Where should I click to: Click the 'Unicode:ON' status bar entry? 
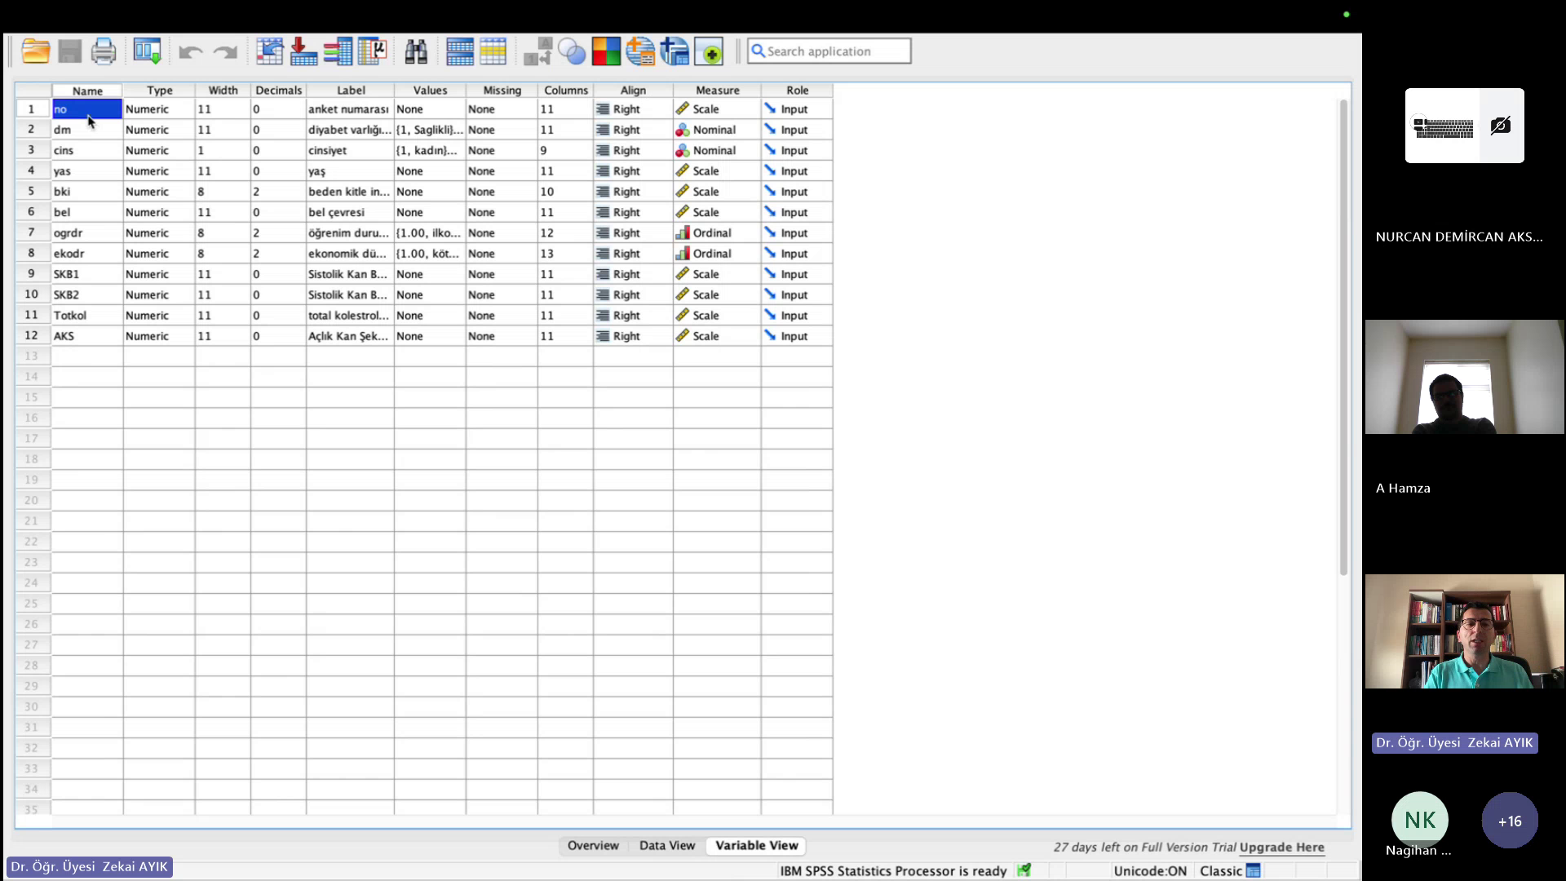1150,870
